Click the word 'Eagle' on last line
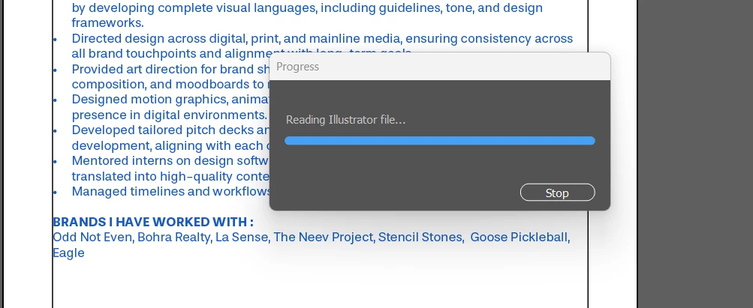This screenshot has width=753, height=308. (x=68, y=253)
